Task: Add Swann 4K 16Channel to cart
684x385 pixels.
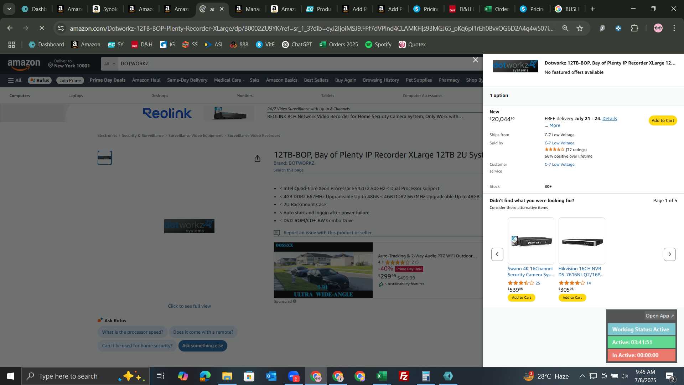Action: (x=521, y=298)
